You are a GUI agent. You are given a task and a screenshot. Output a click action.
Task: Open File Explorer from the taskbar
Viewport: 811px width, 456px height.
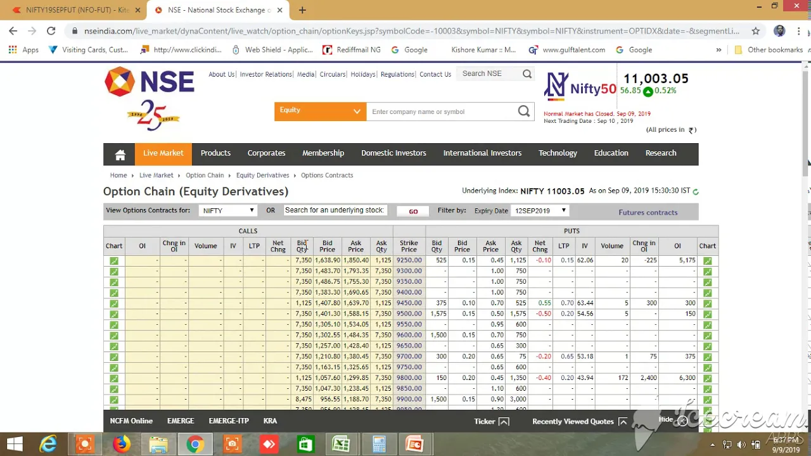158,444
